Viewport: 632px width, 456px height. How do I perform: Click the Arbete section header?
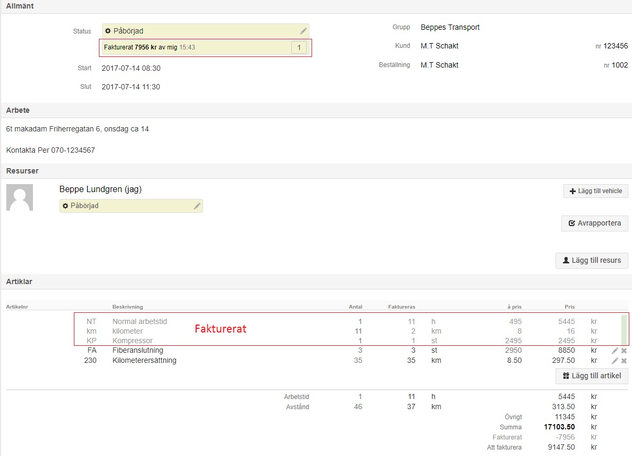click(18, 110)
